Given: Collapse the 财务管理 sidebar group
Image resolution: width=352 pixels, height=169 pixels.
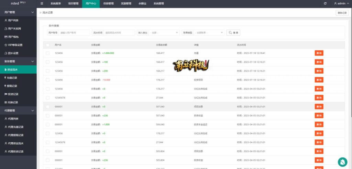Looking at the screenshot, I should [x=18, y=61].
